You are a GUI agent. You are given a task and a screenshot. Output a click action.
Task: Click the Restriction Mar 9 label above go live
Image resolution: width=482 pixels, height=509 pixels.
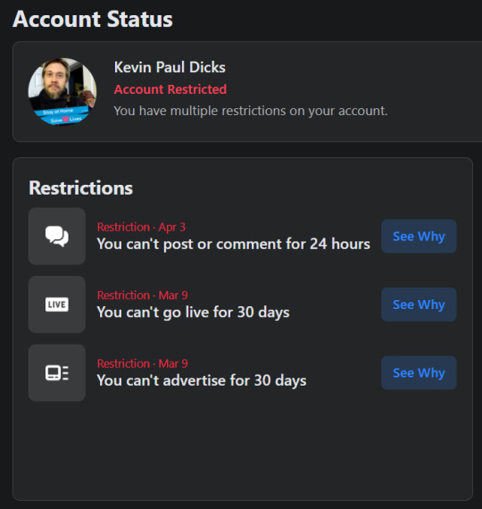pyautogui.click(x=143, y=295)
